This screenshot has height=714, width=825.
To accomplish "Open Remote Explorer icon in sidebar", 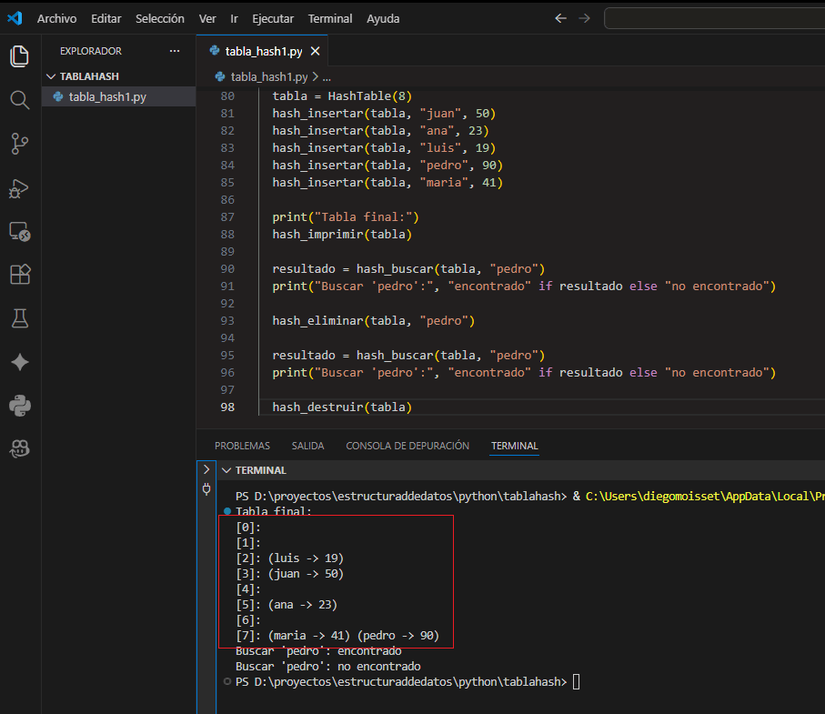I will (19, 231).
